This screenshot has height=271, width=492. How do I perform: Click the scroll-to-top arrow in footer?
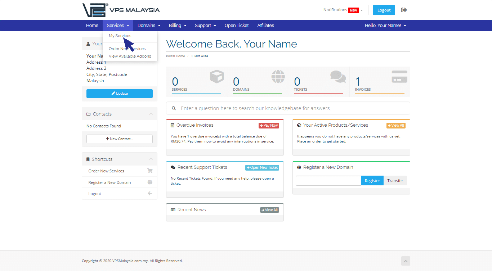pyautogui.click(x=406, y=261)
